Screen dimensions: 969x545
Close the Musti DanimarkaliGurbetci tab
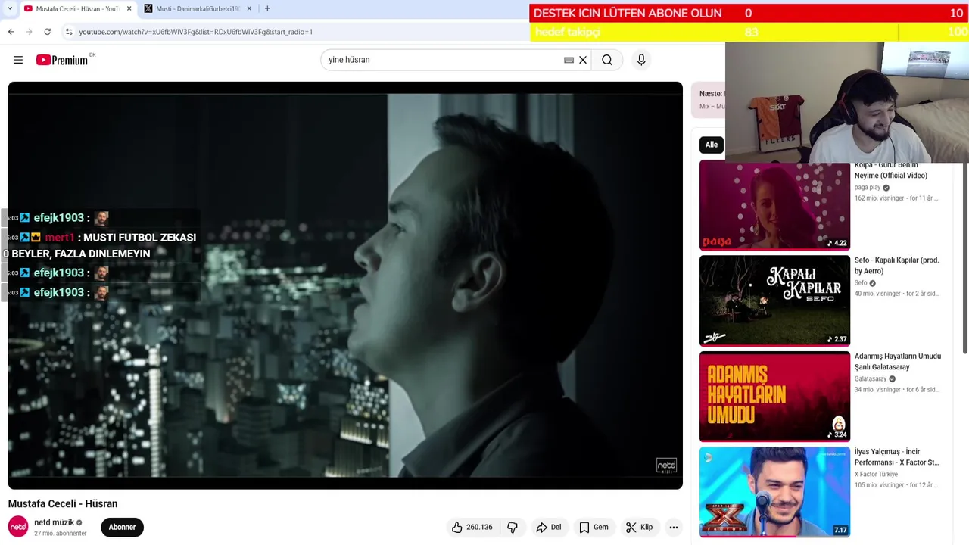pos(249,8)
